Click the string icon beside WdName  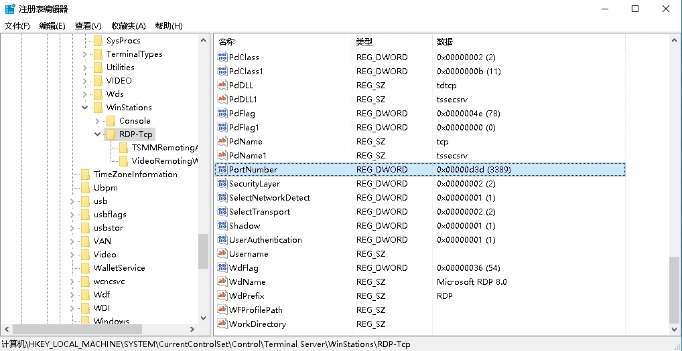(x=222, y=281)
